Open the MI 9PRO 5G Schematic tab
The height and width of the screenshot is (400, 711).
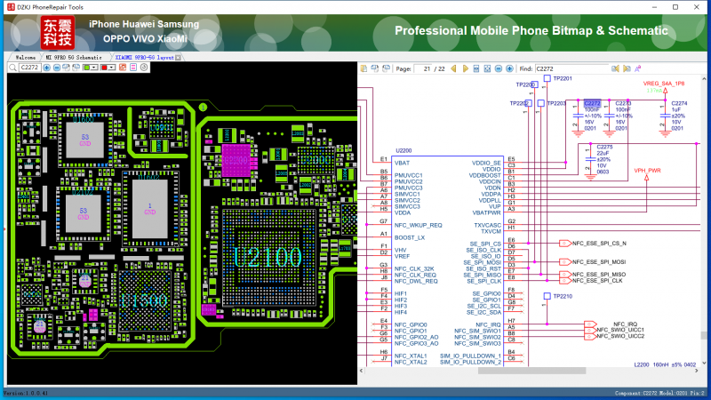[x=75, y=56]
